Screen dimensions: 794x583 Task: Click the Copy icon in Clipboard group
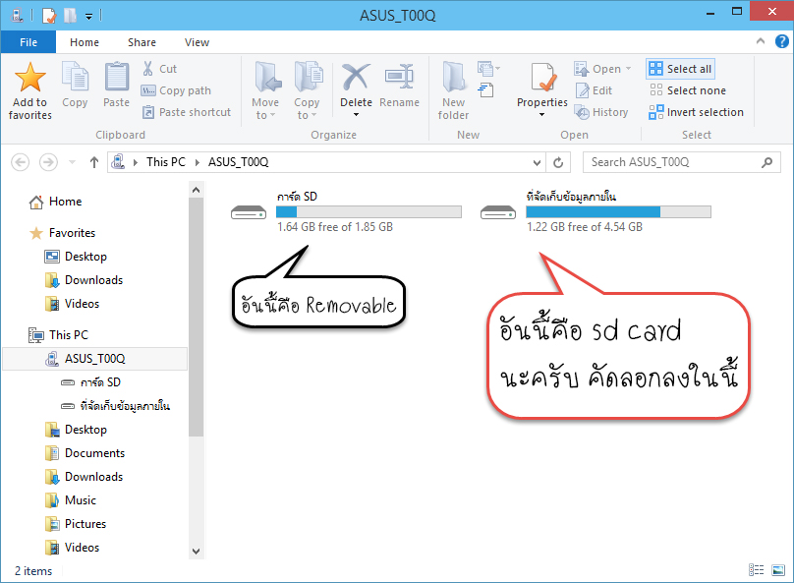pos(75,77)
